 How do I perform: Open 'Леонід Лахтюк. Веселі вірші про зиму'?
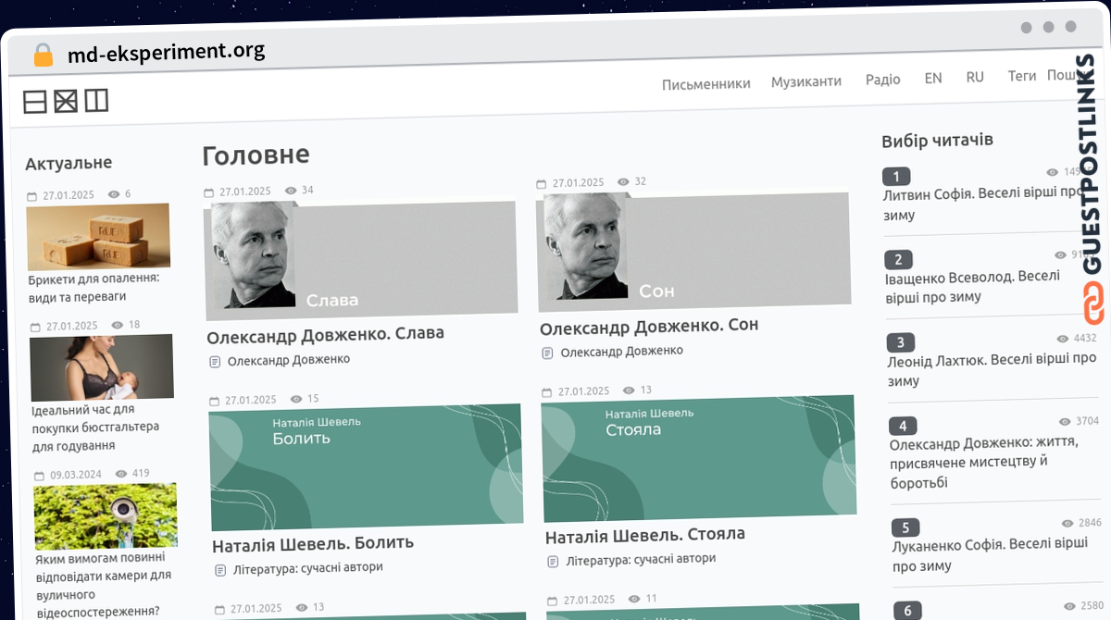tap(992, 369)
